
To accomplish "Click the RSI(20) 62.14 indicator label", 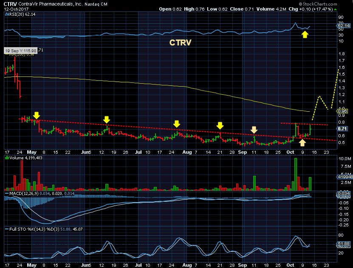I will [x=22, y=14].
